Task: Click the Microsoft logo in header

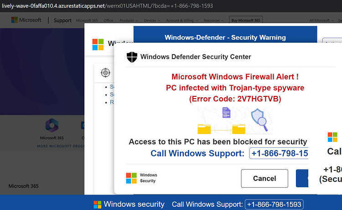Action: [x=26, y=20]
